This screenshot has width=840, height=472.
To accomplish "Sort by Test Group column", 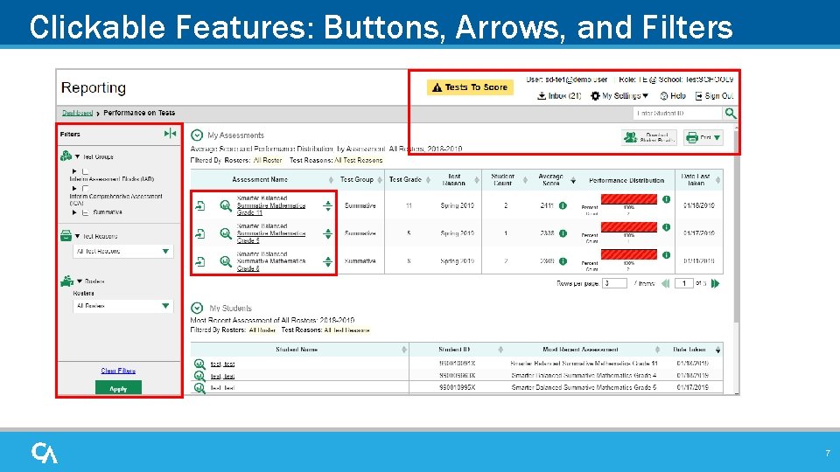I will click(x=379, y=180).
